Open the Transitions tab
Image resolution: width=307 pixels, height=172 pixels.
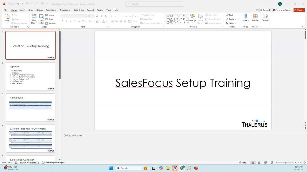(x=51, y=10)
